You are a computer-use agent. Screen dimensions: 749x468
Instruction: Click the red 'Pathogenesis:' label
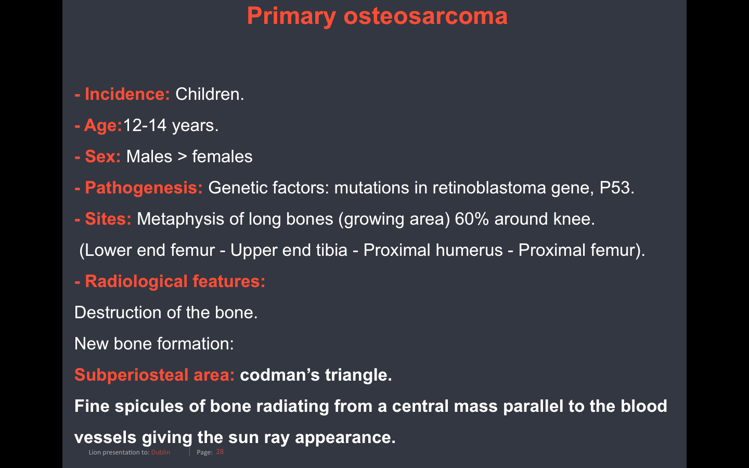[x=143, y=188]
